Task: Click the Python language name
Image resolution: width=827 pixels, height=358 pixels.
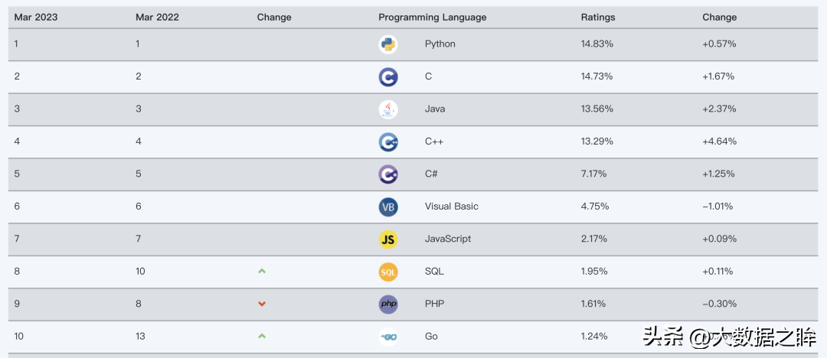Action: 440,44
